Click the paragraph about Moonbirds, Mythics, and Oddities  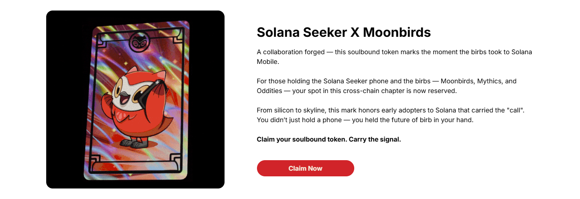pos(386,86)
